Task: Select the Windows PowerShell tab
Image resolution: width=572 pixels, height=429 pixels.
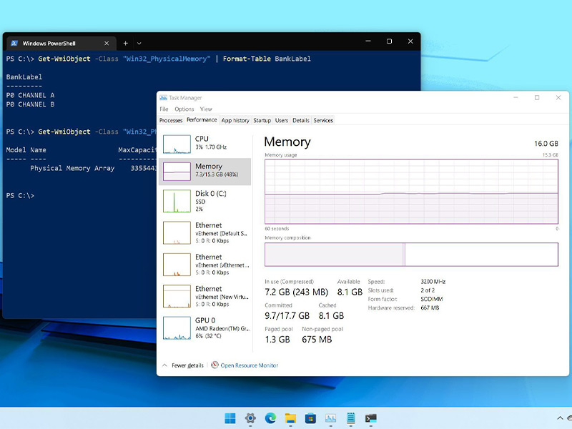Action: 61,43
